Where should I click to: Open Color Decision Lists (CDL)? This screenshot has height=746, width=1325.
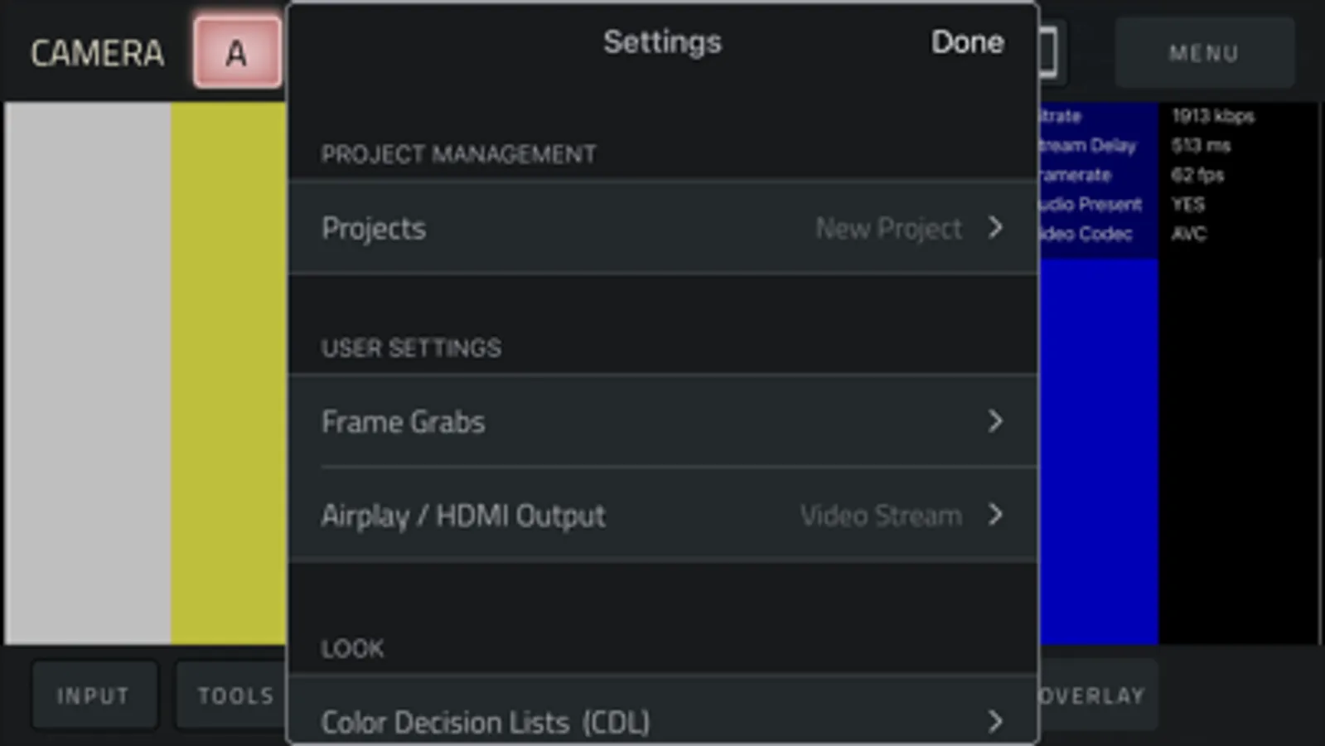[x=485, y=722]
